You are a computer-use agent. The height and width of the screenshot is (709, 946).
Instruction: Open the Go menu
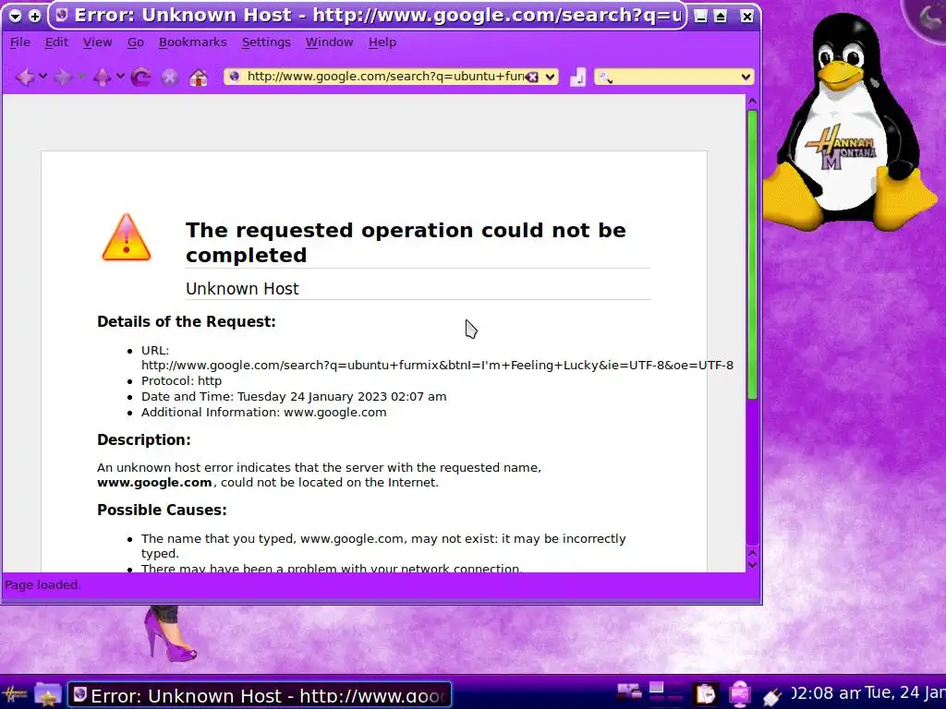[136, 42]
